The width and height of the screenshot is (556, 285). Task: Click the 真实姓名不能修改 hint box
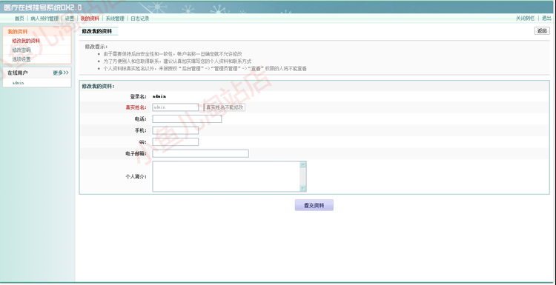225,107
